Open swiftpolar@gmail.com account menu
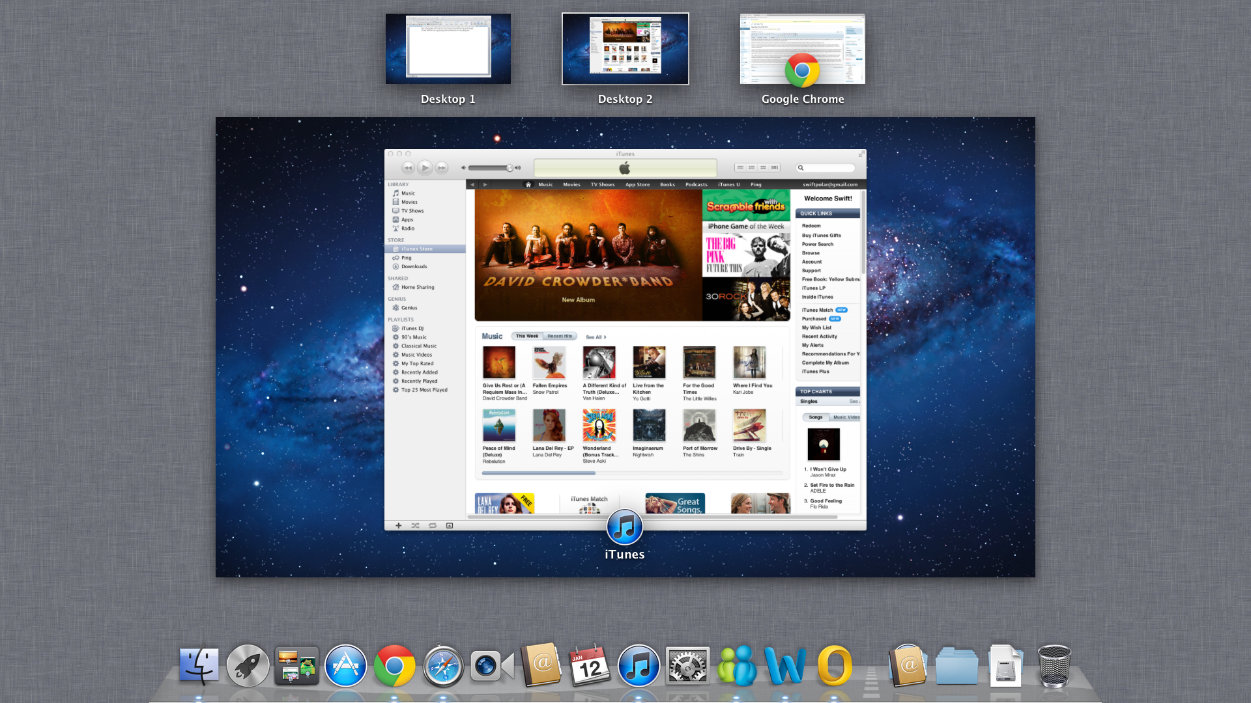 coord(829,185)
